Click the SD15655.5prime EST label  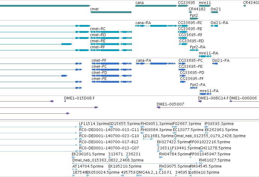[x=124, y=124]
